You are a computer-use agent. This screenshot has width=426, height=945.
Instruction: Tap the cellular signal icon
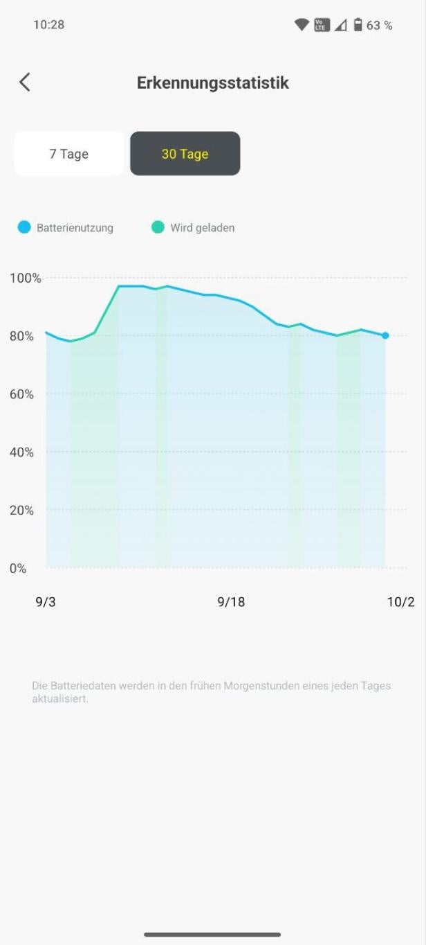341,25
